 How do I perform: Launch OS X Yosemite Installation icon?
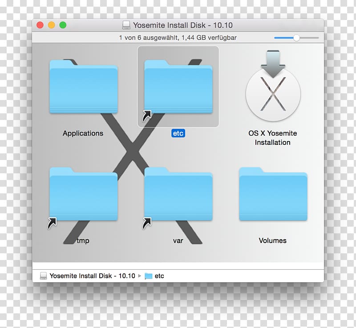tap(273, 86)
